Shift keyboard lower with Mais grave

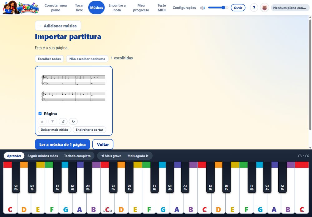pos(111,156)
